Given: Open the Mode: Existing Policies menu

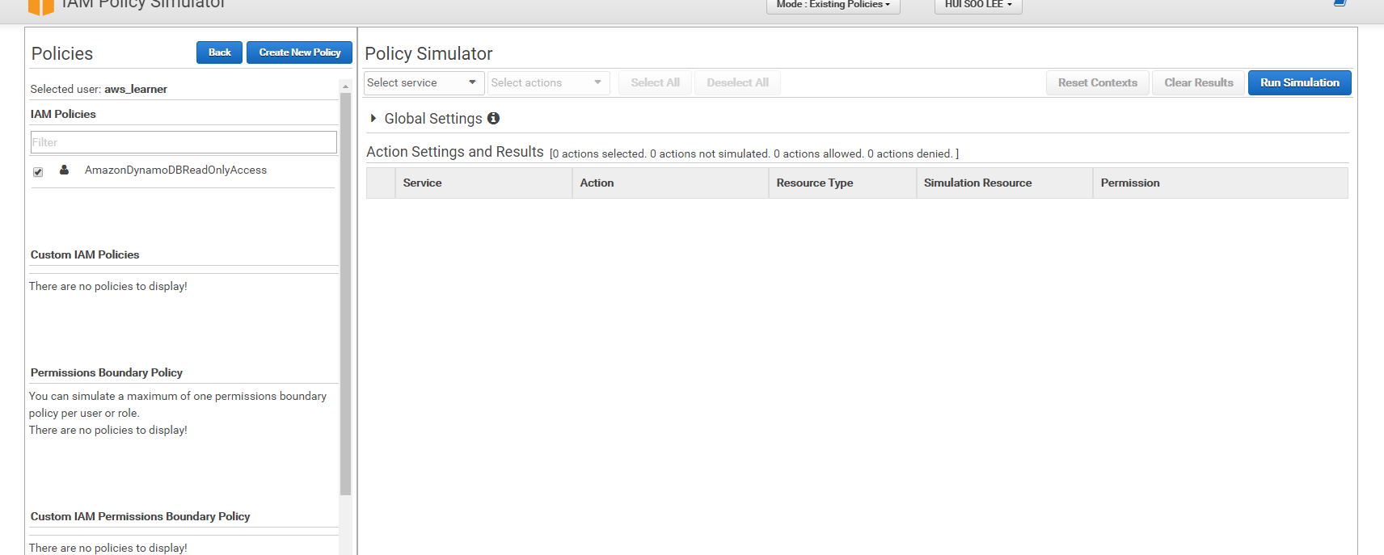Looking at the screenshot, I should pos(833,6).
